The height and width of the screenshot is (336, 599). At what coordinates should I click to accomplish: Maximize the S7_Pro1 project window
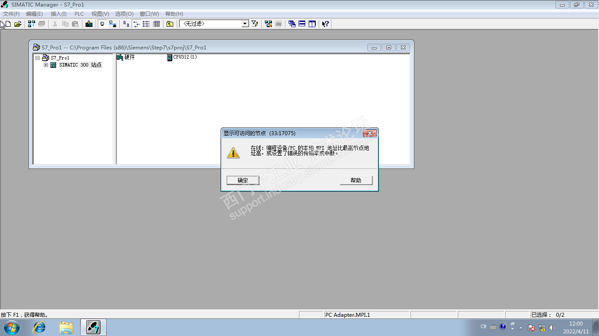click(389, 47)
